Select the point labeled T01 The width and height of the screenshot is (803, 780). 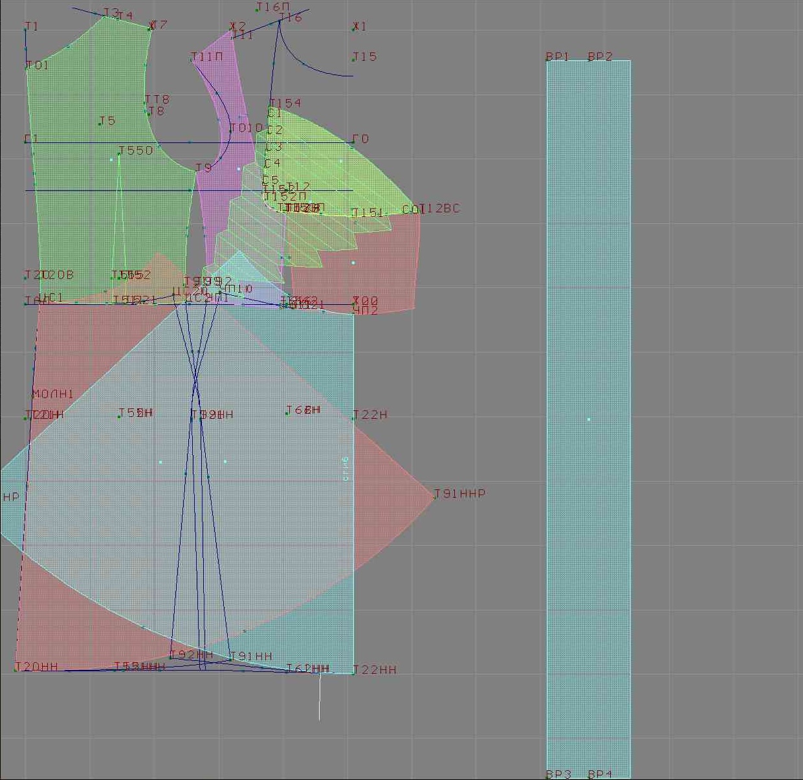tap(27, 69)
